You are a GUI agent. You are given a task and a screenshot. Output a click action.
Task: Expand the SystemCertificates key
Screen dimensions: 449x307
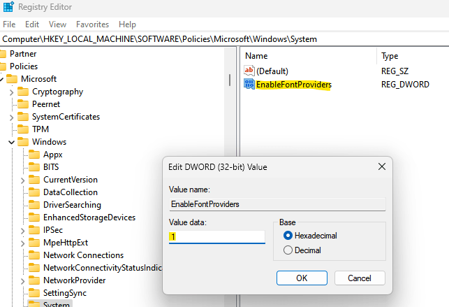(x=11, y=117)
